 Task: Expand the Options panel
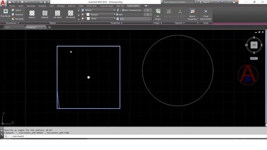click(179, 23)
